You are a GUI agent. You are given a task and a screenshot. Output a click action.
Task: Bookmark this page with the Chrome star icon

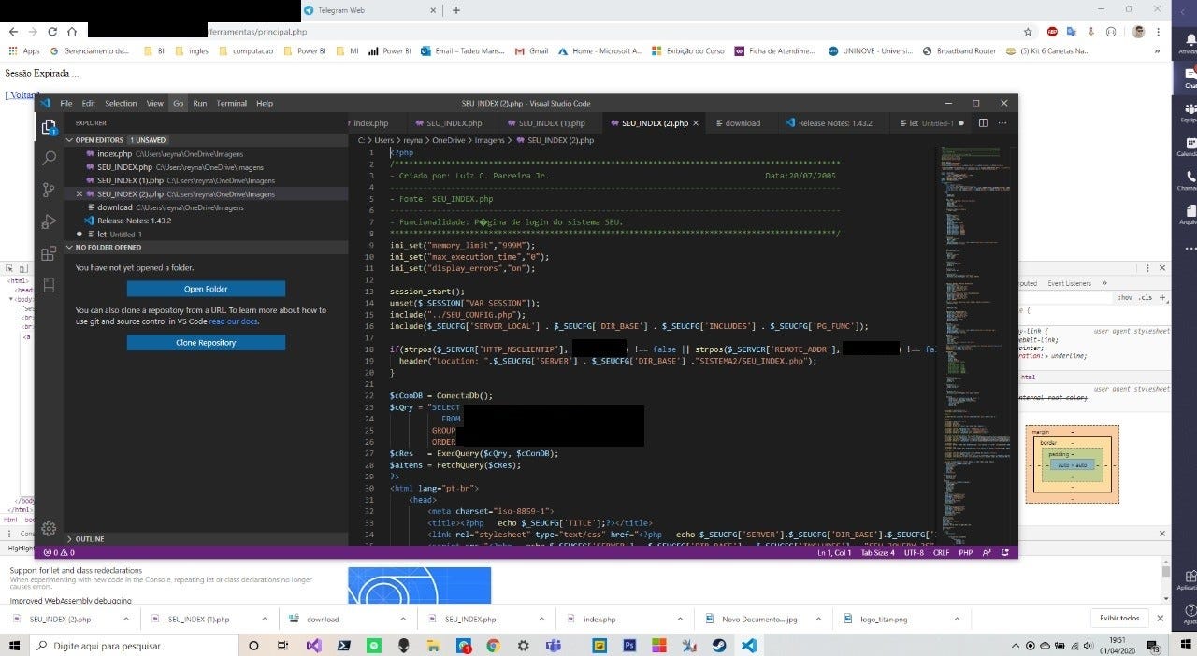point(1028,31)
